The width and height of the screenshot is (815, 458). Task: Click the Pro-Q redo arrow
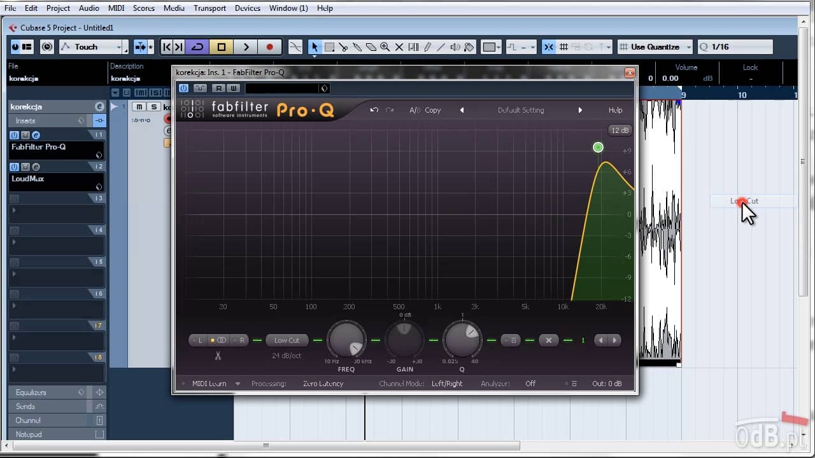pyautogui.click(x=390, y=110)
